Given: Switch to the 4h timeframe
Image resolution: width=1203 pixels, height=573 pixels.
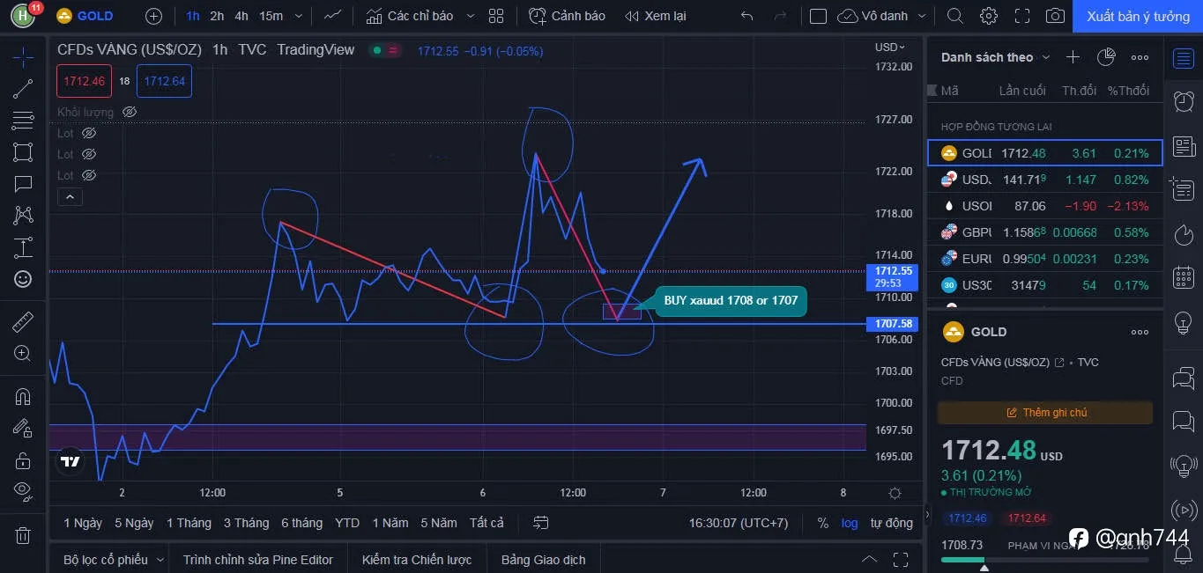Looking at the screenshot, I should [241, 16].
